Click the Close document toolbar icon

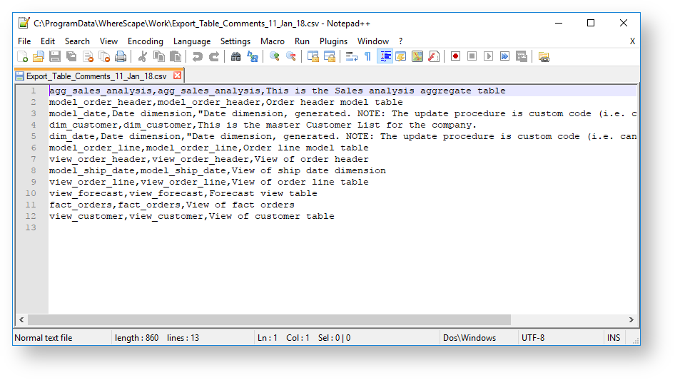coord(88,56)
